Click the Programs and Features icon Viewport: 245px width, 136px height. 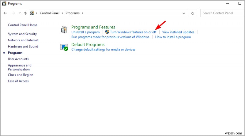coord(64,29)
